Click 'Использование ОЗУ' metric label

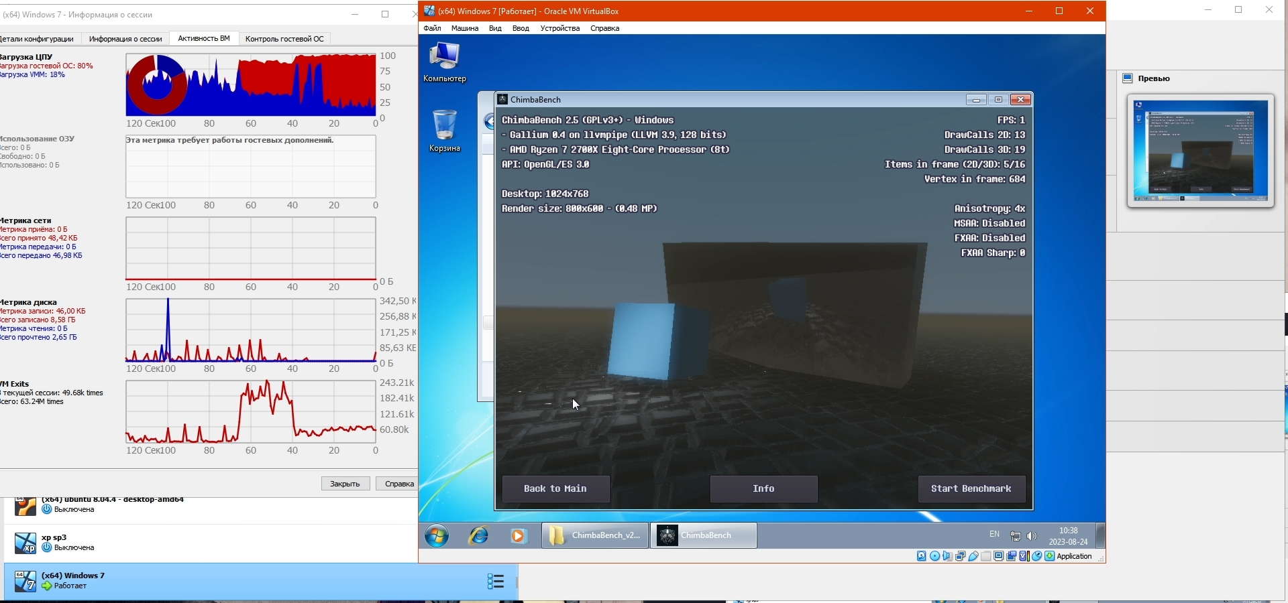pyautogui.click(x=37, y=139)
